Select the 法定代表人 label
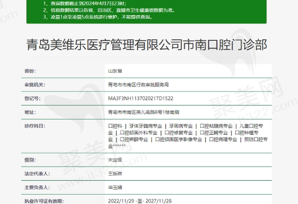Image resolution: width=298 pixels, height=204 pixels. [x=37, y=174]
